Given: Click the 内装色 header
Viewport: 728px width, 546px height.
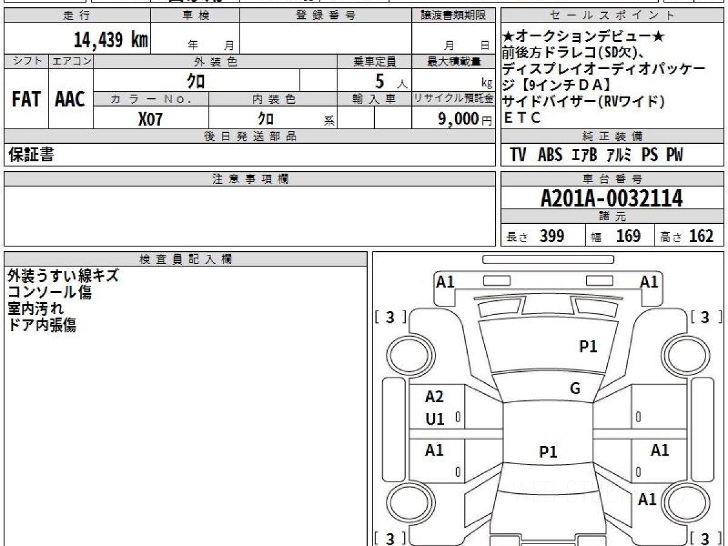Looking at the screenshot, I should pos(273,99).
